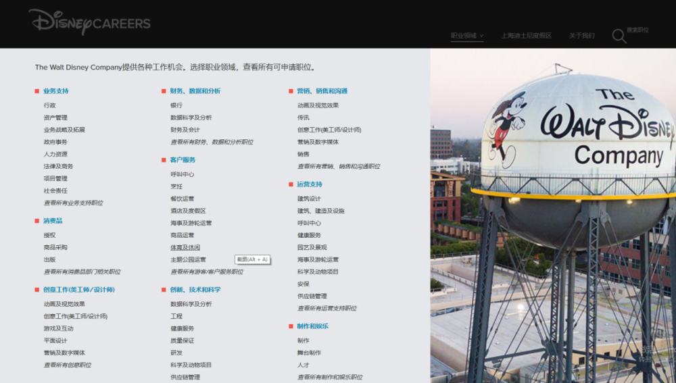Open 商品采购 jobs
The image size is (676, 383).
(x=55, y=247)
